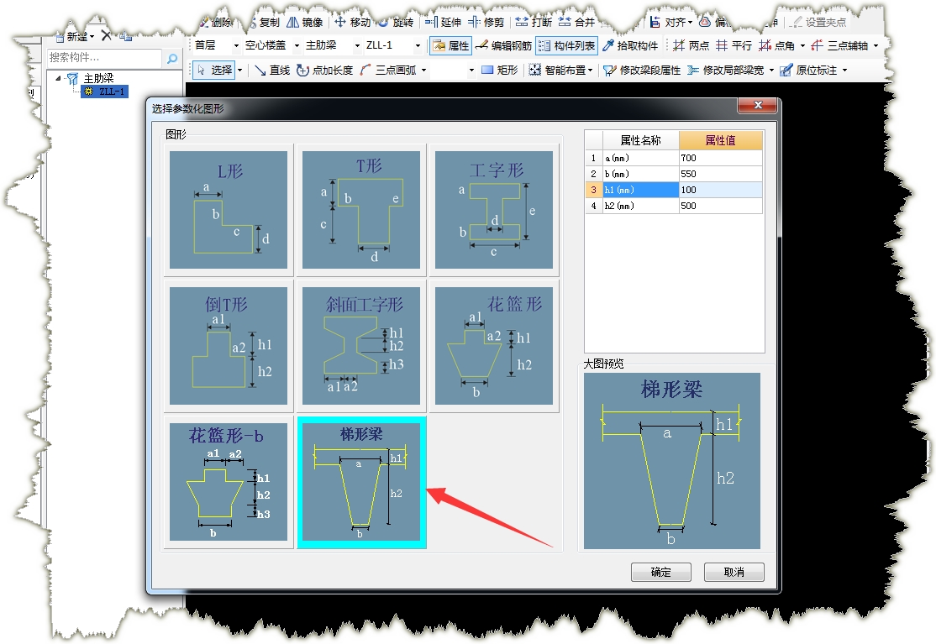Screen dimensions: 936x644
Task: Click the h2(mm) value 500
Action: click(x=721, y=206)
